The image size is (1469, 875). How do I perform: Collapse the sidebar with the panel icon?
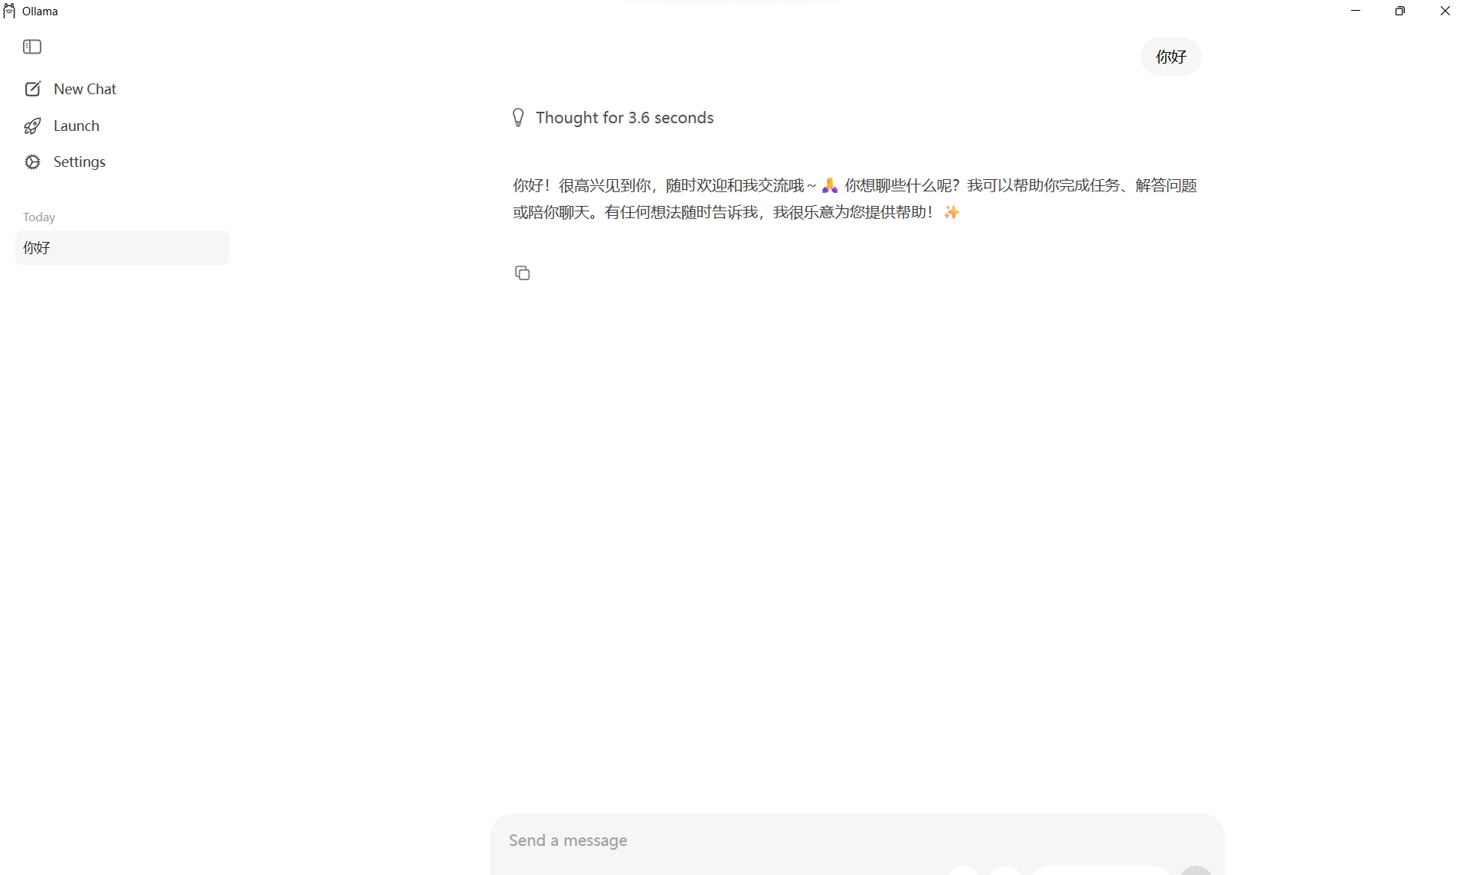point(32,47)
